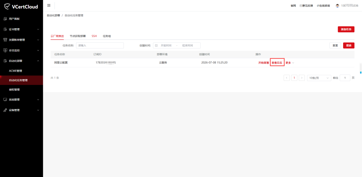Viewport: 362px width, 177px height.
Task: Click the 用户面板 sidebar icon
Action: click(5, 19)
